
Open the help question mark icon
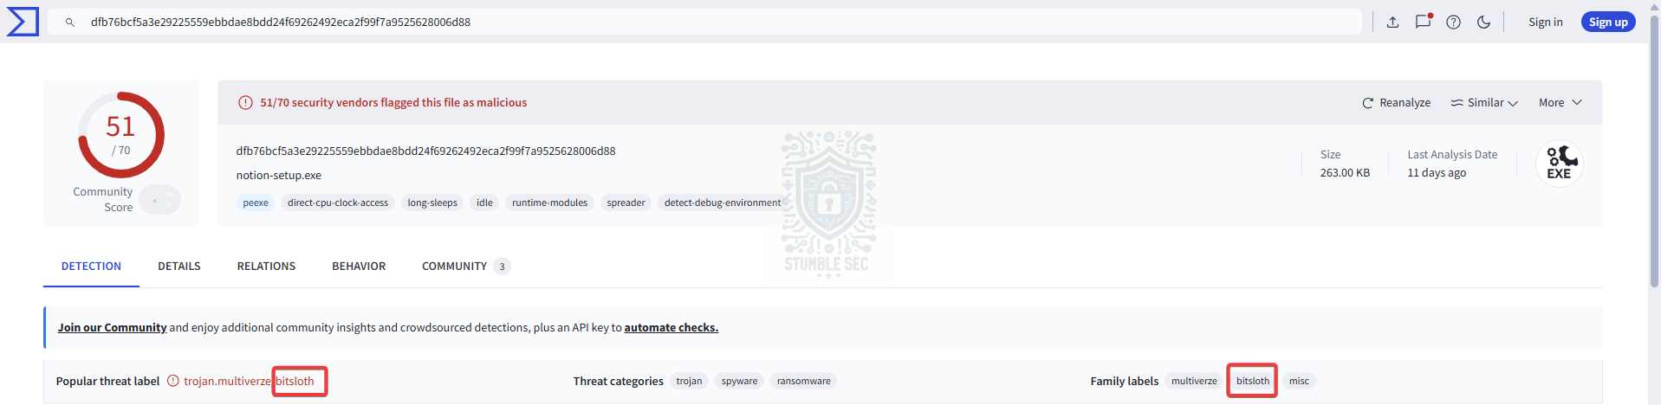(x=1453, y=22)
